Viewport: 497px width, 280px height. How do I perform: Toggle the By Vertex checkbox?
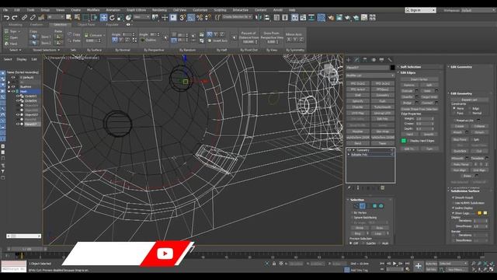point(352,212)
